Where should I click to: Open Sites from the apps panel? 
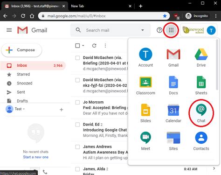click(x=173, y=141)
